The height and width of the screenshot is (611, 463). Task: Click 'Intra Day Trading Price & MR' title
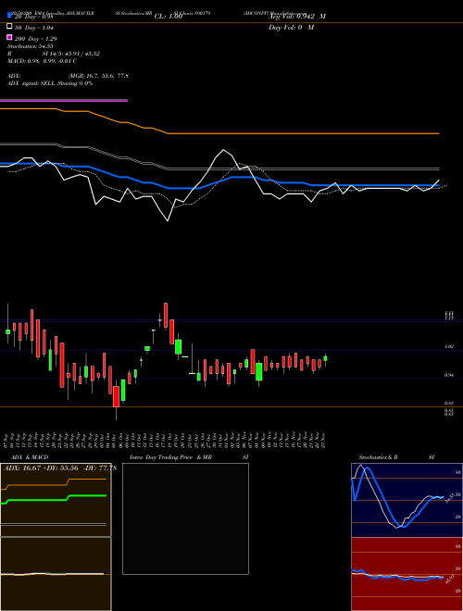[170, 457]
